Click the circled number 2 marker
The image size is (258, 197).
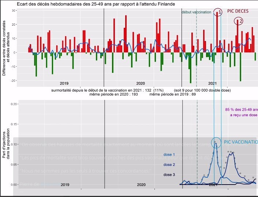click(239, 21)
